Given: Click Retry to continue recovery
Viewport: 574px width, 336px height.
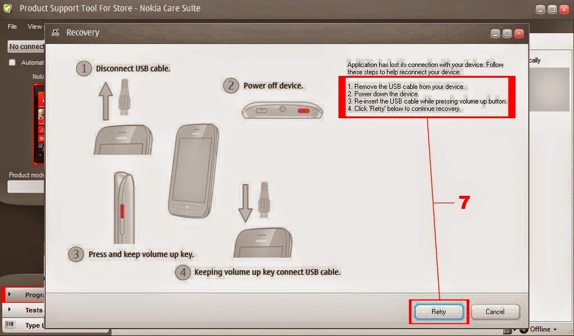Looking at the screenshot, I should coord(438,311).
